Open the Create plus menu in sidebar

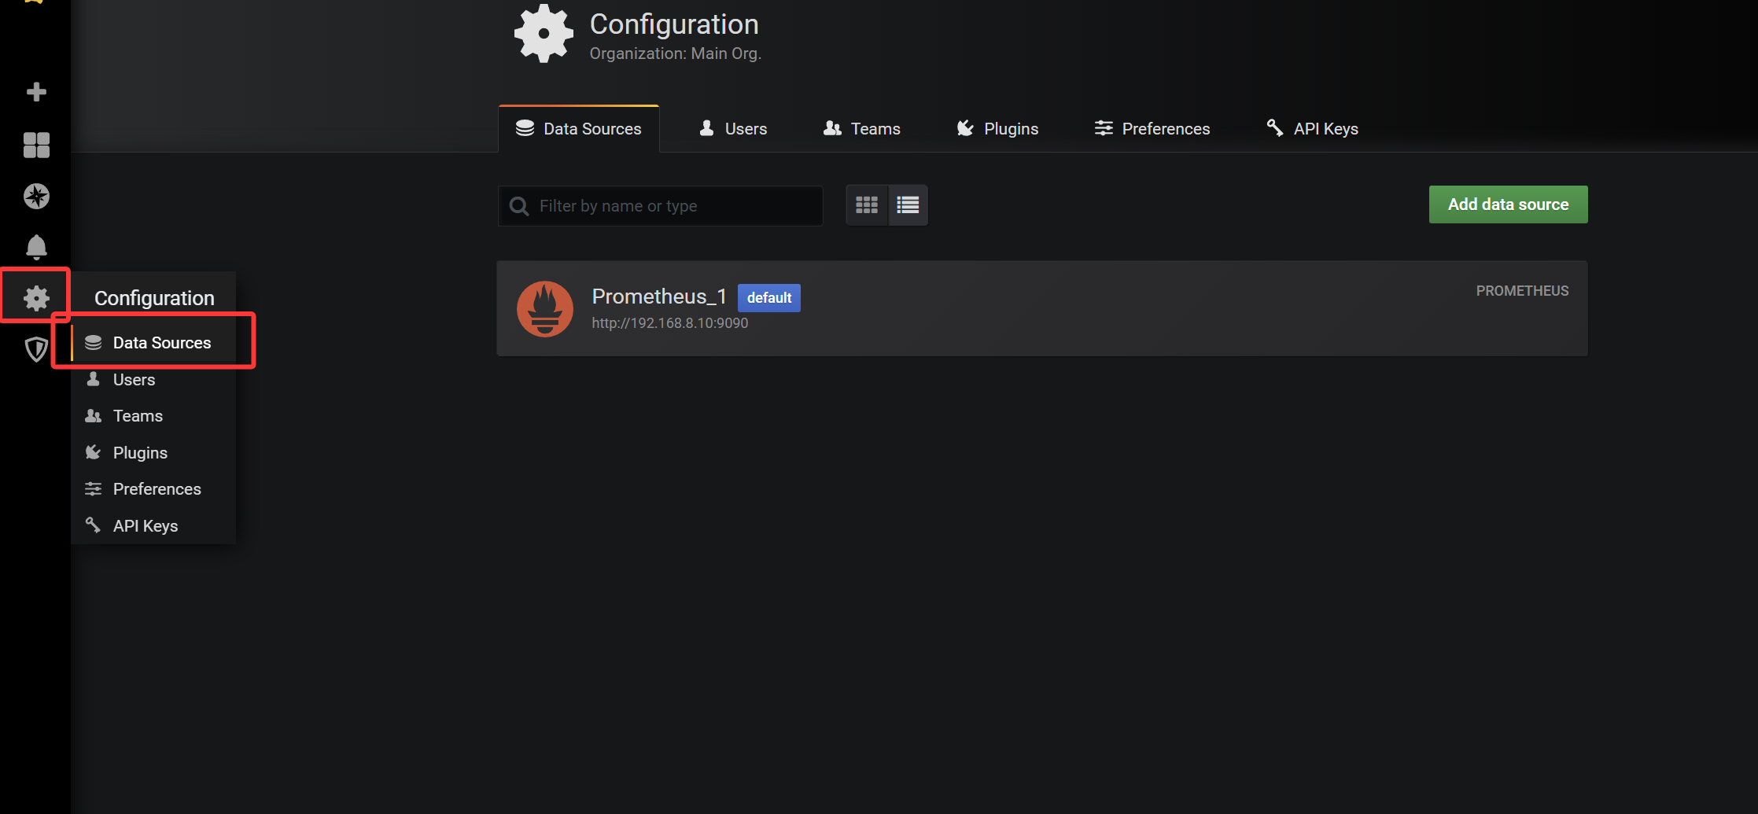click(x=36, y=92)
